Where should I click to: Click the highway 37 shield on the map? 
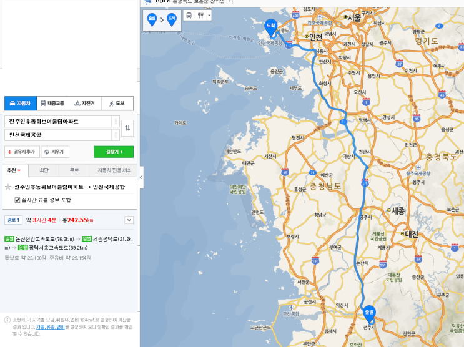[x=399, y=63]
